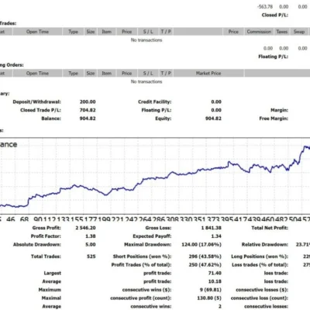Select the 71.40 largest profit trade value
Screen dimensions: 310x310
coord(215,273)
